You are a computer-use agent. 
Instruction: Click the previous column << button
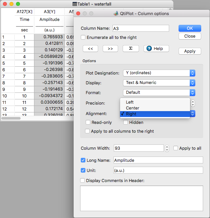tap(91, 48)
